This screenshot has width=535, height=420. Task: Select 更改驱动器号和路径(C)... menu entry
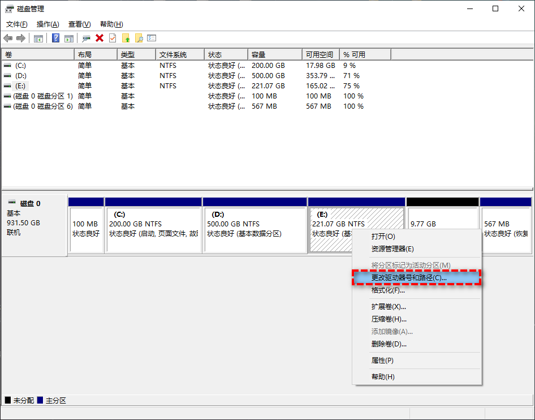[417, 277]
